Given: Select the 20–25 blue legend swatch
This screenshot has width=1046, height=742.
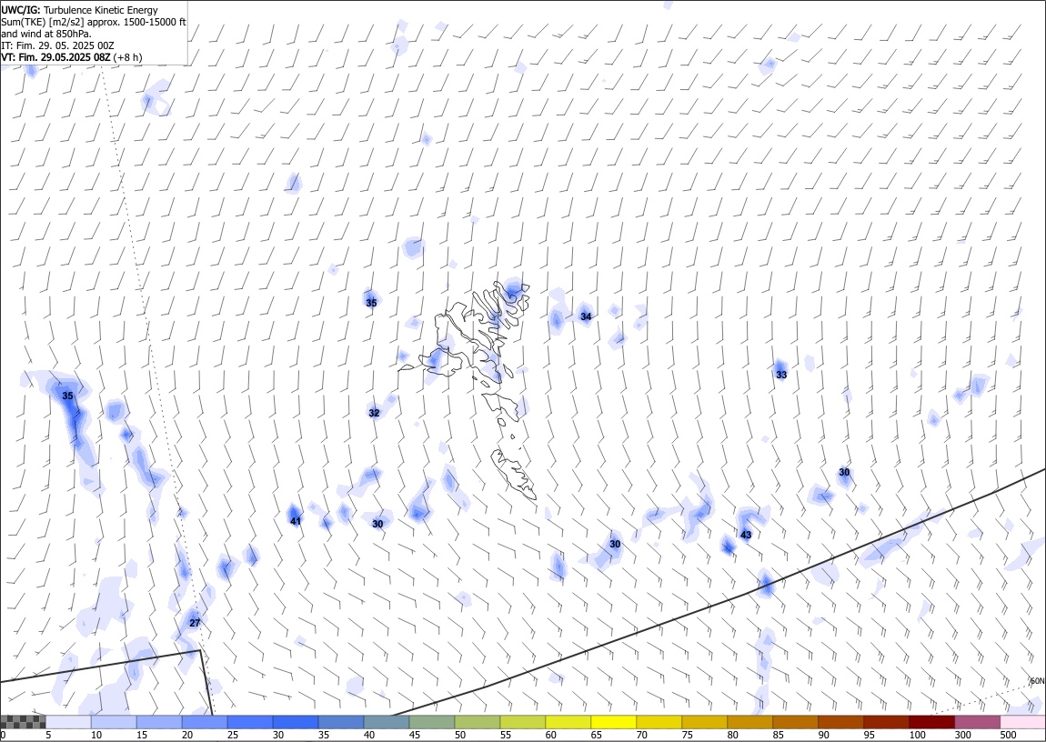Looking at the screenshot, I should 205,722.
